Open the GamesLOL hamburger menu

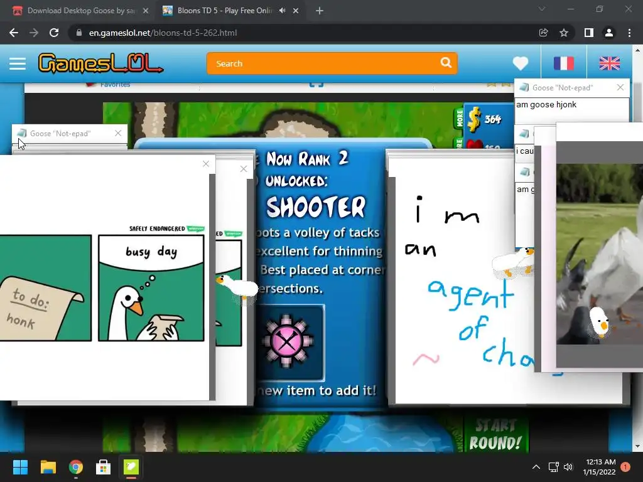(17, 63)
